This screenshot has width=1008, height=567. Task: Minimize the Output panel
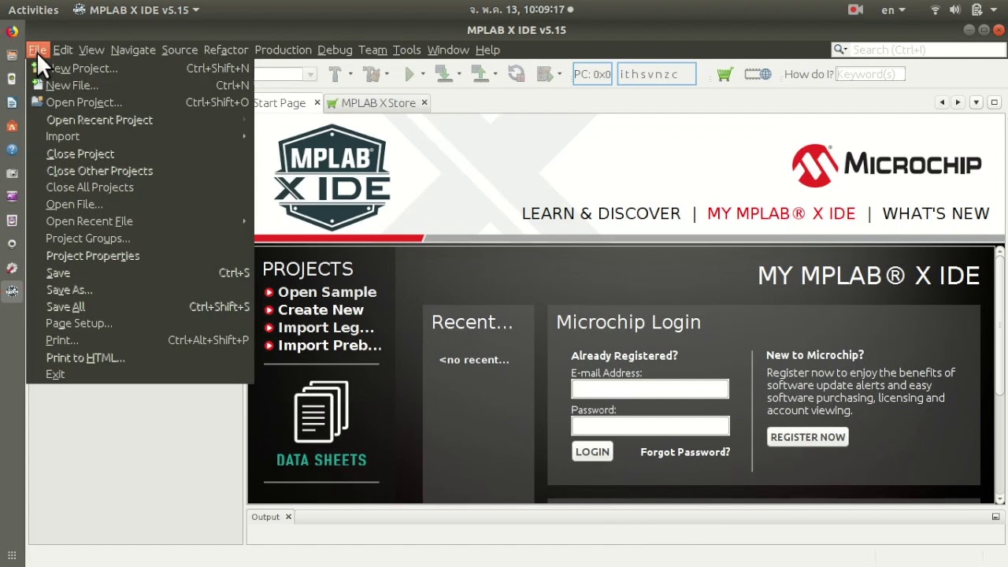click(x=995, y=517)
